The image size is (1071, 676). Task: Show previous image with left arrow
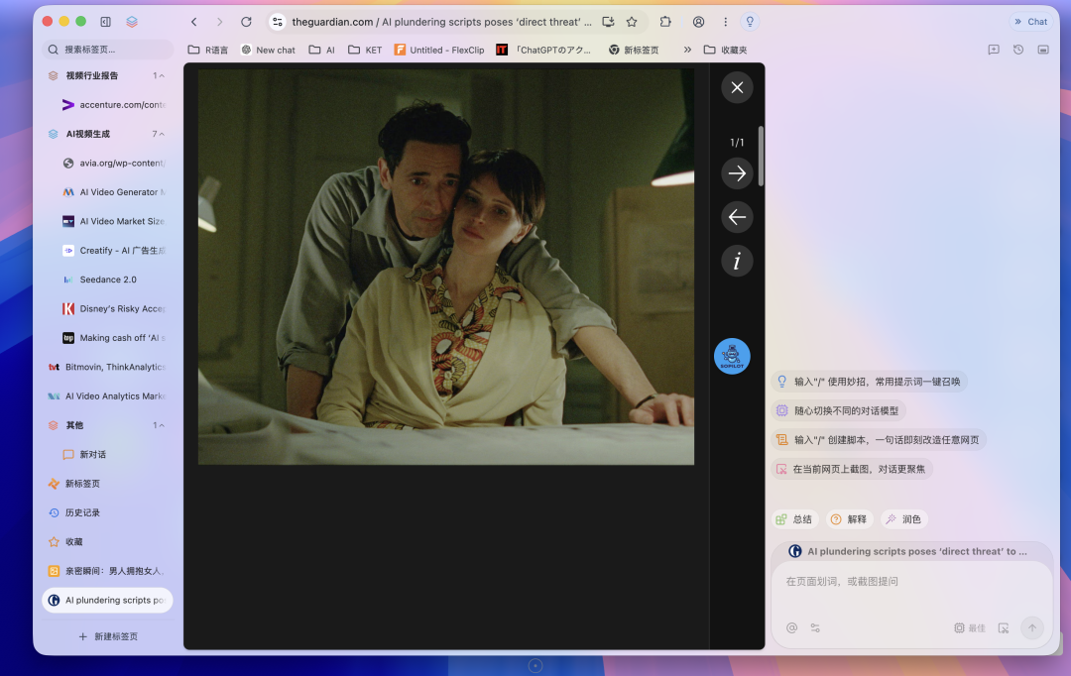click(737, 217)
